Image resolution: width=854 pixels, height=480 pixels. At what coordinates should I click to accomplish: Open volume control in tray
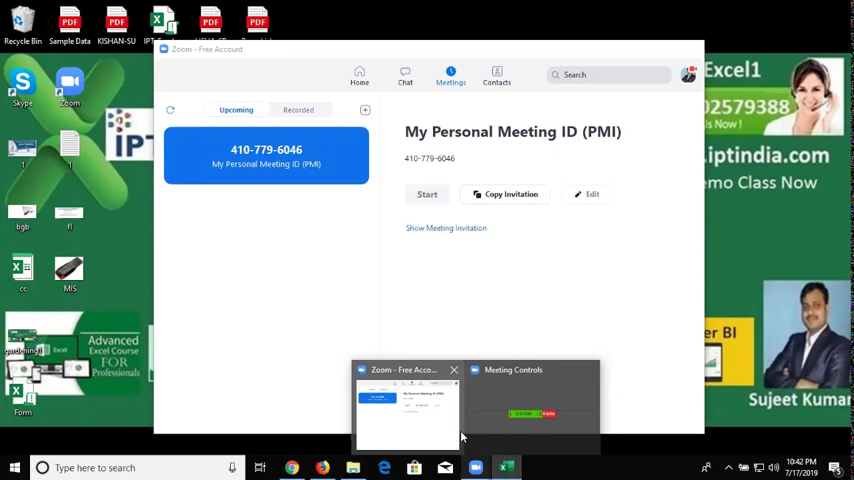click(x=774, y=468)
